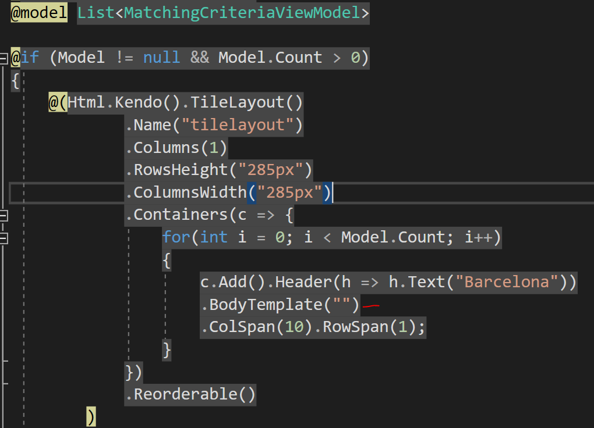Click the "Barcelona" string literal
Image resolution: width=594 pixels, height=428 pixels.
507,282
